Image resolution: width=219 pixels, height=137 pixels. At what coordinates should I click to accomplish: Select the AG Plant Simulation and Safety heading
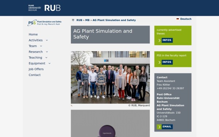[x=103, y=34]
